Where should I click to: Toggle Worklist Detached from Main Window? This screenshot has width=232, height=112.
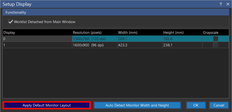[11, 22]
